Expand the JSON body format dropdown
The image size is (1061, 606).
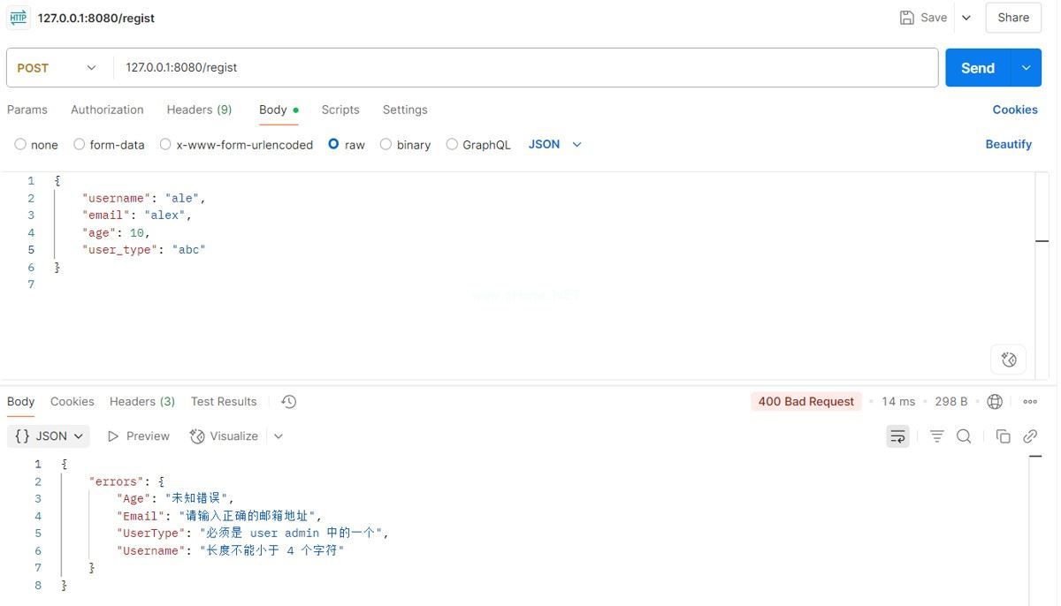[555, 145]
